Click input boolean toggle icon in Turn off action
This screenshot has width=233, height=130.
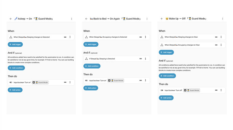click(x=162, y=90)
